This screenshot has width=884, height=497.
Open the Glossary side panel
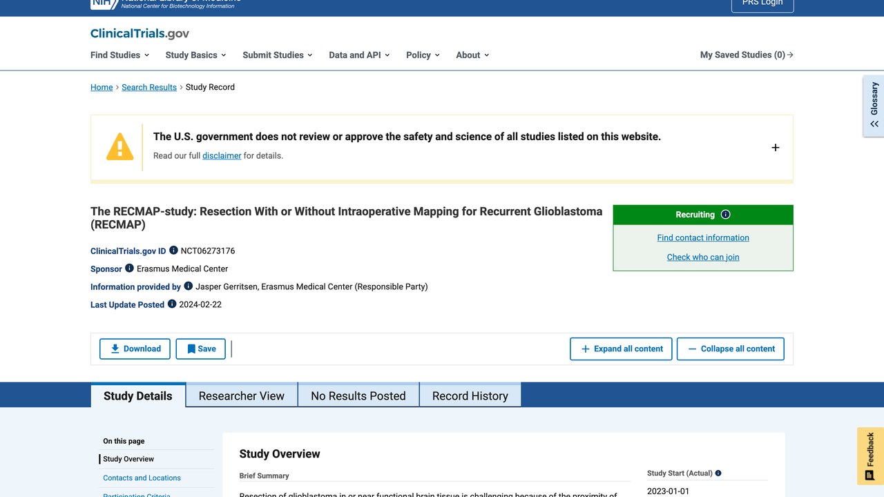(x=874, y=106)
